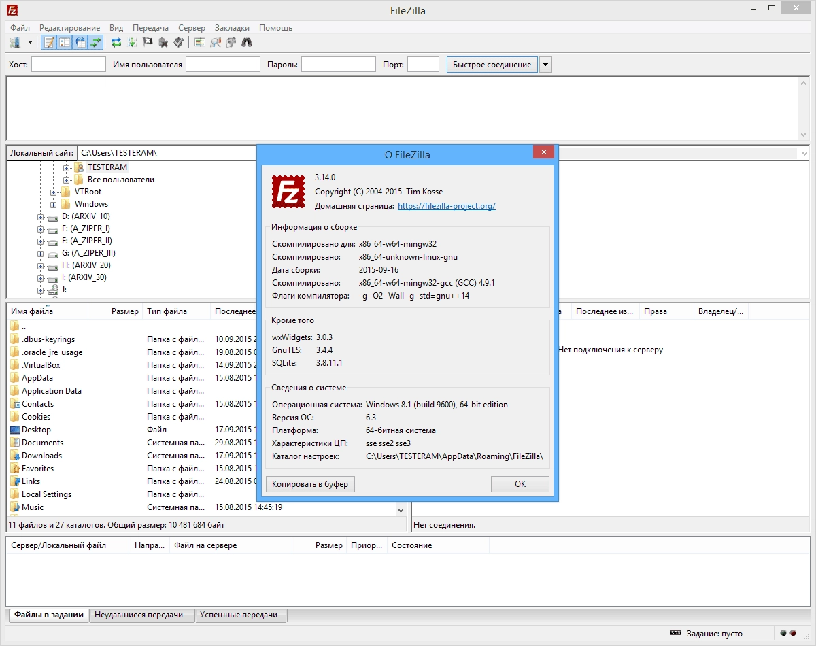Viewport: 816px width, 646px height.
Task: Open the directory listing filters dialog icon
Action: coord(199,42)
